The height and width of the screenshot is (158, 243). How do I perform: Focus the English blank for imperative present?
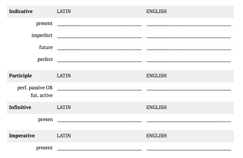tap(189, 148)
